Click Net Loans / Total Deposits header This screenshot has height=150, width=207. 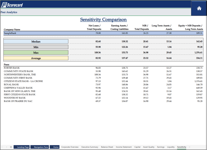coord(94,27)
